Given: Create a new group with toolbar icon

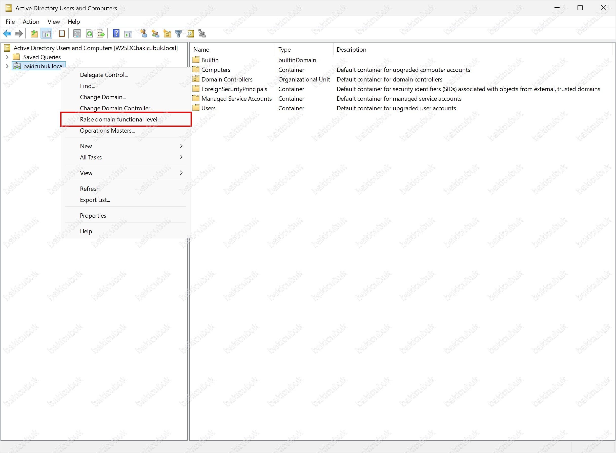Looking at the screenshot, I should click(x=155, y=34).
